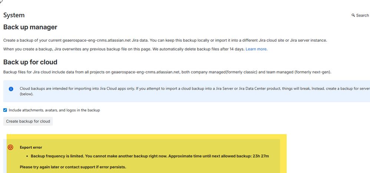The width and height of the screenshot is (370, 173).
Task: Click the Create backup for cloud button
Action: pyautogui.click(x=28, y=121)
